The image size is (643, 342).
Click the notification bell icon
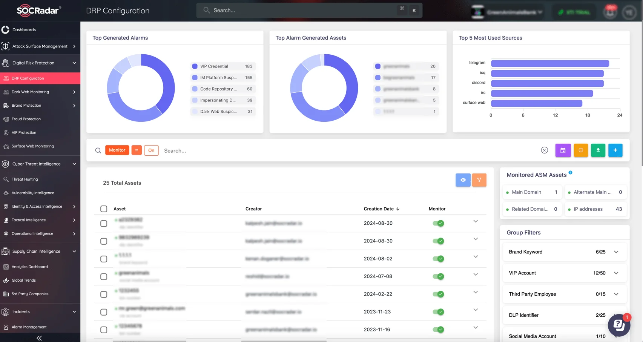coord(610,12)
